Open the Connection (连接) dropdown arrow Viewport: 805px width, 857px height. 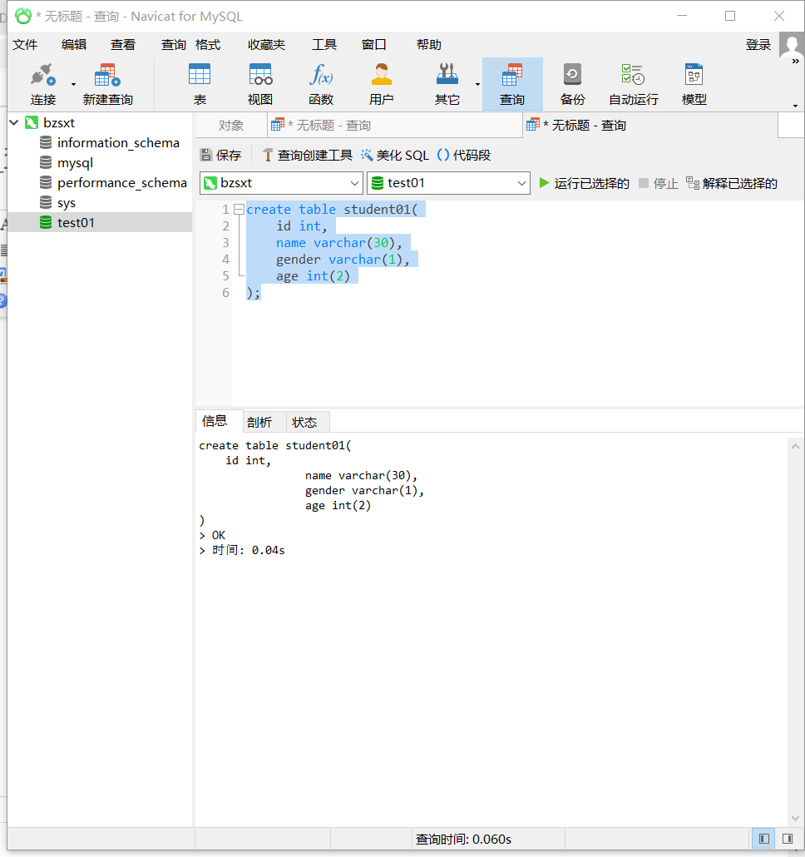pyautogui.click(x=73, y=84)
